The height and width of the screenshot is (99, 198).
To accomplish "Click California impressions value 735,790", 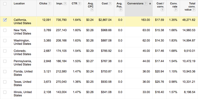I will click(61, 20).
